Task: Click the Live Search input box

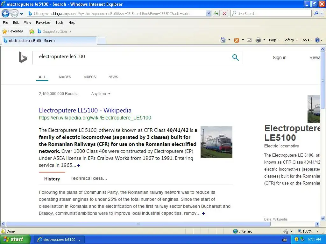Action: [x=271, y=14]
